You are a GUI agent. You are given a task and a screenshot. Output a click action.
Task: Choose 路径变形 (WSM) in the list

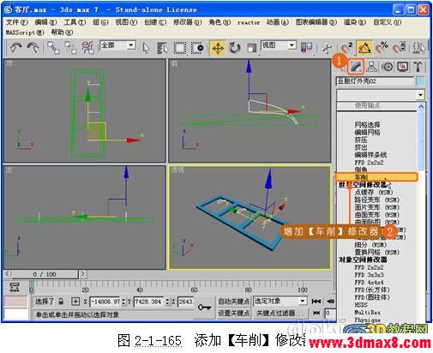(x=376, y=200)
